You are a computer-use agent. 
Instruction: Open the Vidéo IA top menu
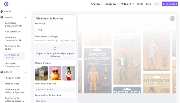[128, 4]
